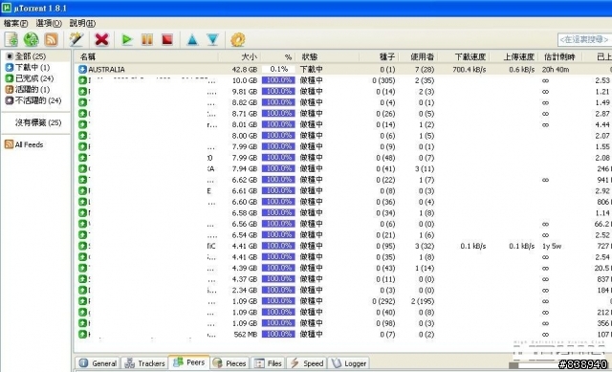Sort by the % column header
The width and height of the screenshot is (612, 372).
tap(278, 57)
